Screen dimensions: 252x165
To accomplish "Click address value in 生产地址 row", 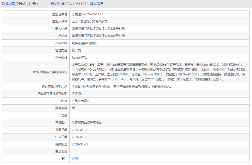I will [99, 36].
